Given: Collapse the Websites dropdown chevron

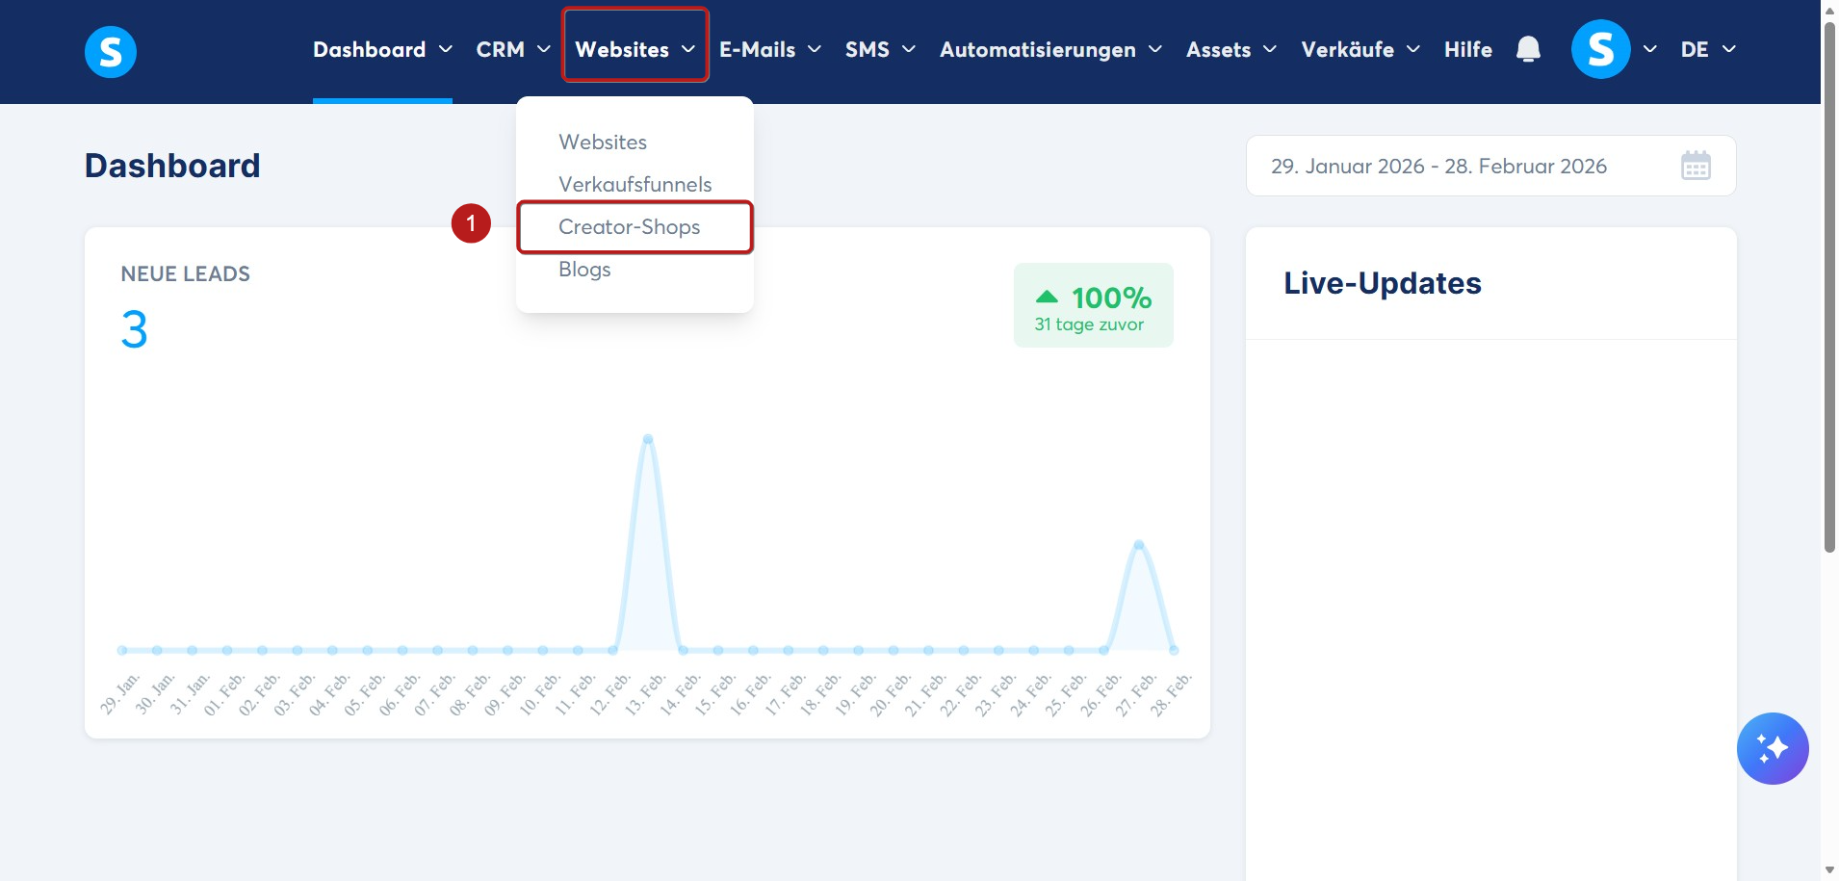Looking at the screenshot, I should [x=688, y=49].
